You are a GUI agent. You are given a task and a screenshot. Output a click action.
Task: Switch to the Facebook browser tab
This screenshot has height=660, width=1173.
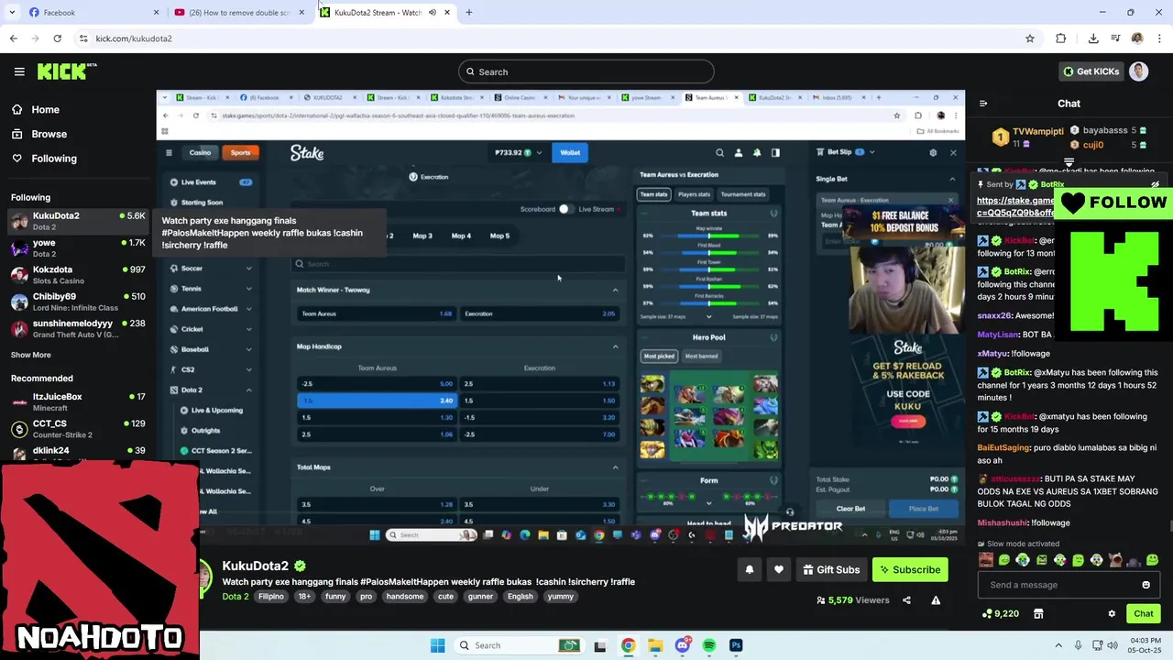coord(92,13)
